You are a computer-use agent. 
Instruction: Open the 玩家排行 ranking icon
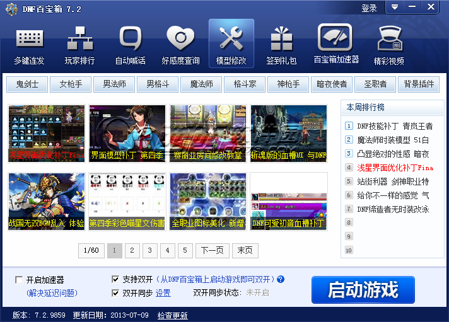click(80, 44)
